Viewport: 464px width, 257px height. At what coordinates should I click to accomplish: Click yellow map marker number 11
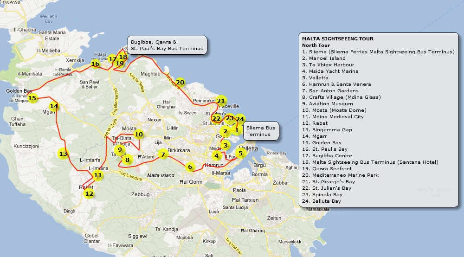tap(97, 175)
